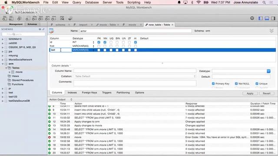This screenshot has width=278, height=156.
Task: Click the create function toolbar icon
Action: click(53, 18)
